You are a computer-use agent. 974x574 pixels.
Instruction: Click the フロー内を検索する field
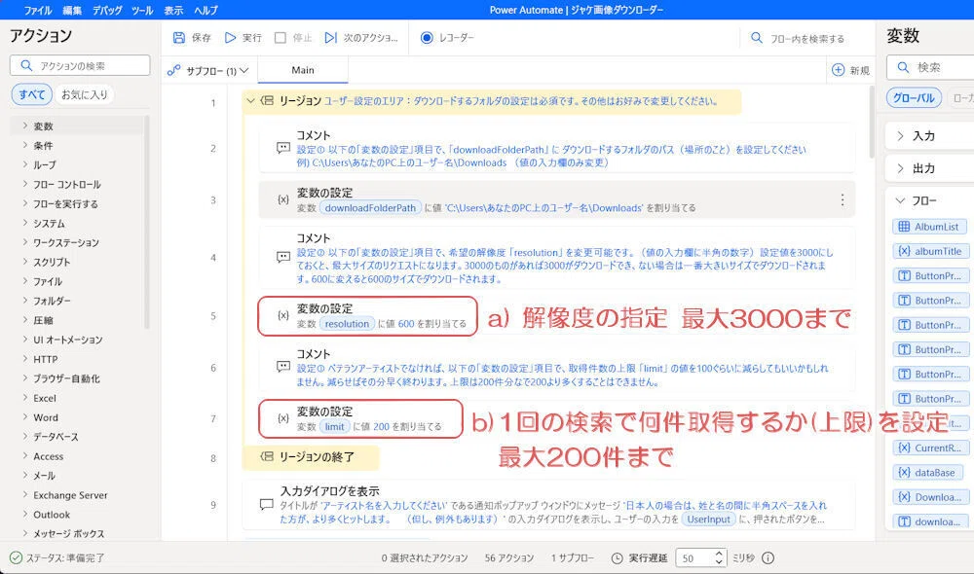pyautogui.click(x=806, y=39)
